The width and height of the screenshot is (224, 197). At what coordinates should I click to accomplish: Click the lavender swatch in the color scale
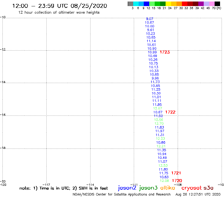pos(206,4)
